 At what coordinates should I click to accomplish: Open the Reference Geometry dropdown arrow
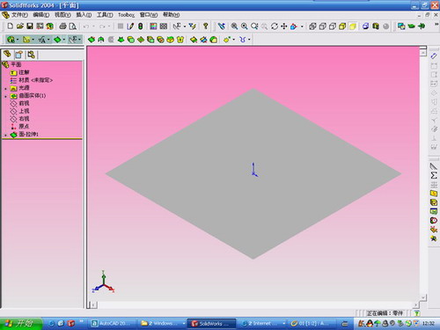(x=234, y=40)
